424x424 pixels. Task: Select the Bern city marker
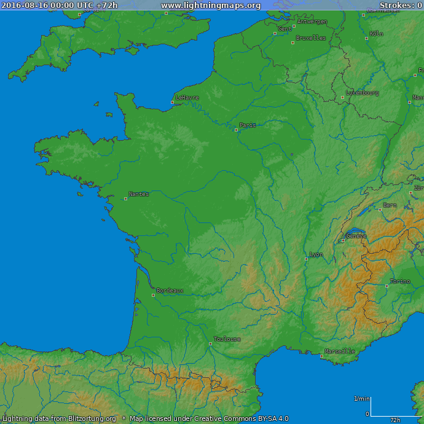tap(380, 210)
